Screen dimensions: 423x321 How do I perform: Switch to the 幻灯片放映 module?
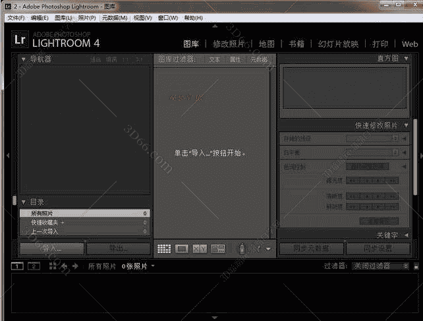tap(338, 44)
